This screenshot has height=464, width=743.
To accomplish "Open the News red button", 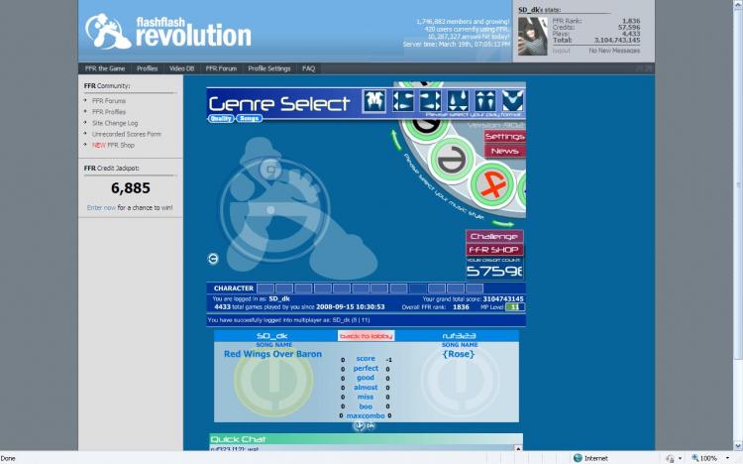I will pyautogui.click(x=504, y=151).
